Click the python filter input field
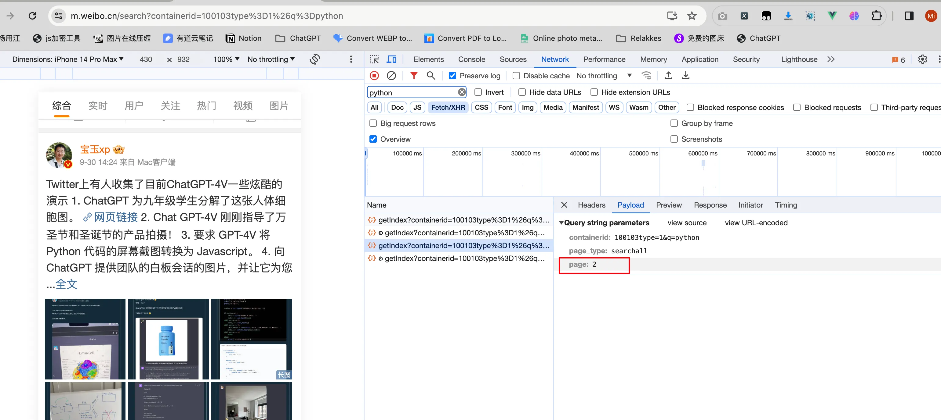This screenshot has width=941, height=420. click(x=412, y=93)
